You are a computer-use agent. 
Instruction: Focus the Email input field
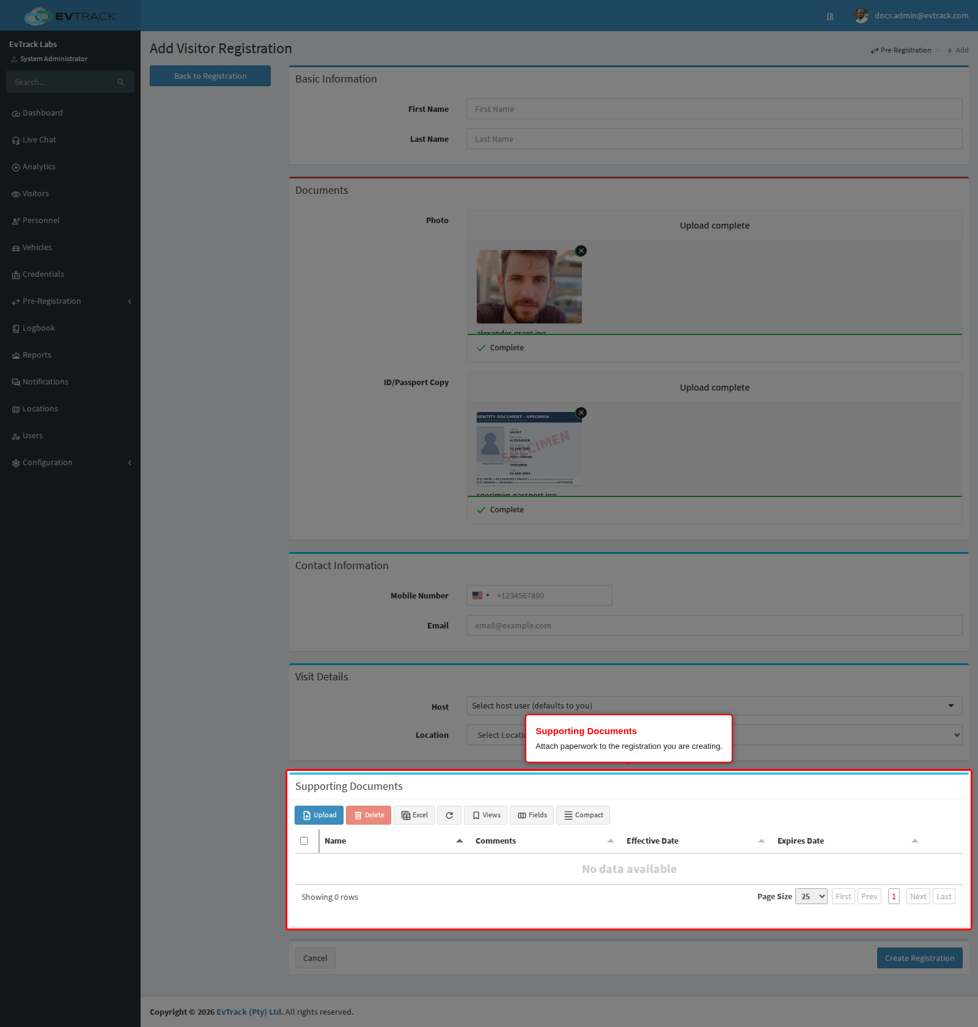tap(715, 625)
